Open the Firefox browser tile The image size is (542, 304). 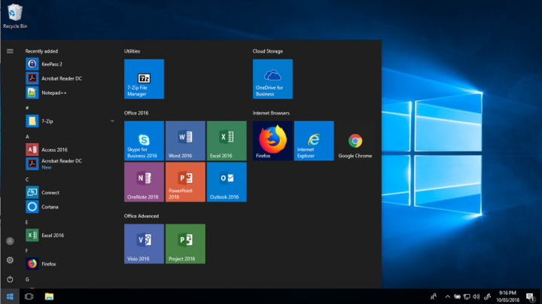point(273,140)
